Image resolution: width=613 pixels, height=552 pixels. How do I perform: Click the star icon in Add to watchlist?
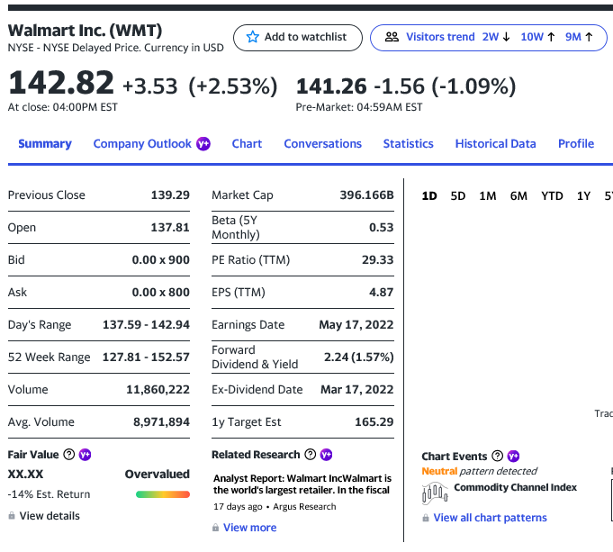click(253, 37)
